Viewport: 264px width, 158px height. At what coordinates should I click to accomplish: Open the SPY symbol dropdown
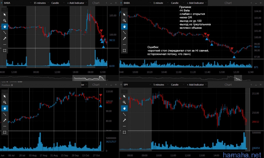click(x=137, y=85)
